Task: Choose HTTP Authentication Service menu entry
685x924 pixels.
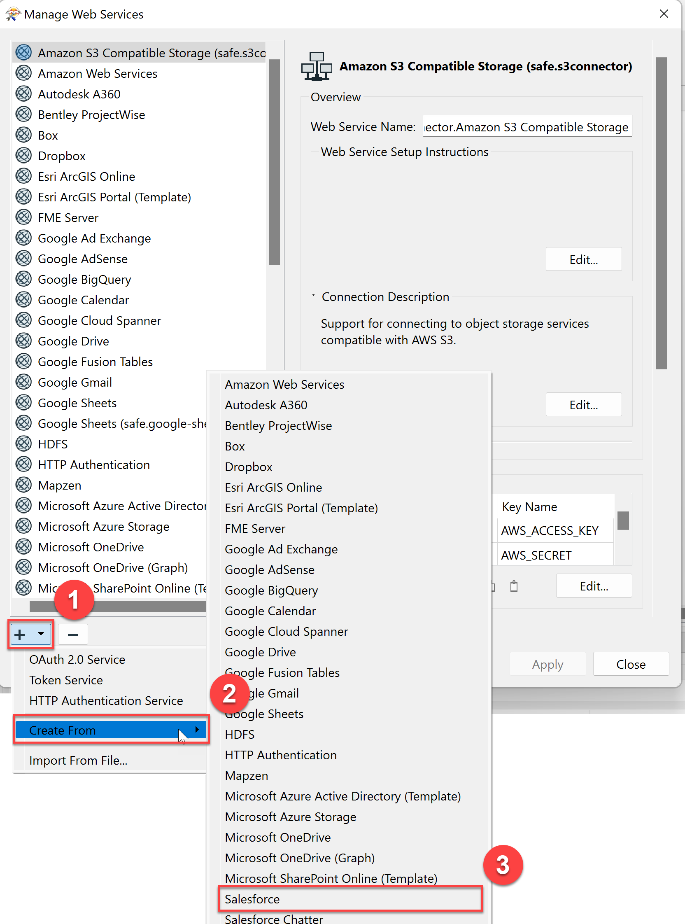Action: pos(106,701)
